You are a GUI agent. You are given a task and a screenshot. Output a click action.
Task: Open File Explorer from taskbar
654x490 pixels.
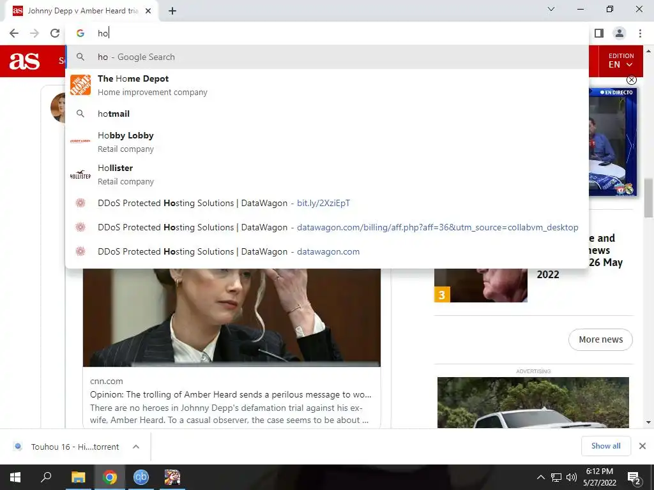pyautogui.click(x=78, y=477)
